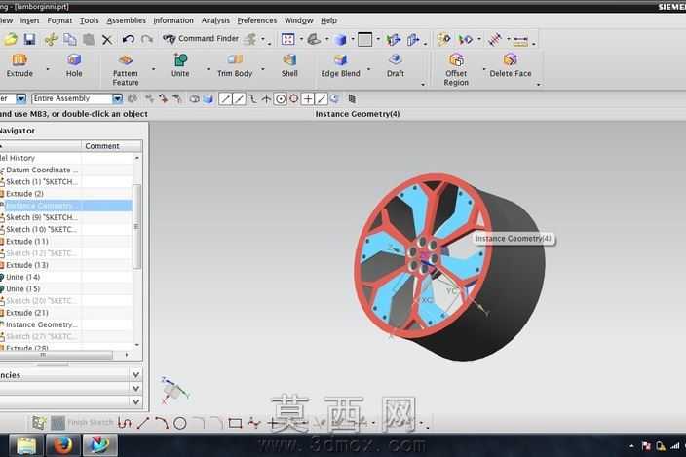Expand the Edge Blend dropdown arrow
Screen dimensions: 686x457
[368, 69]
